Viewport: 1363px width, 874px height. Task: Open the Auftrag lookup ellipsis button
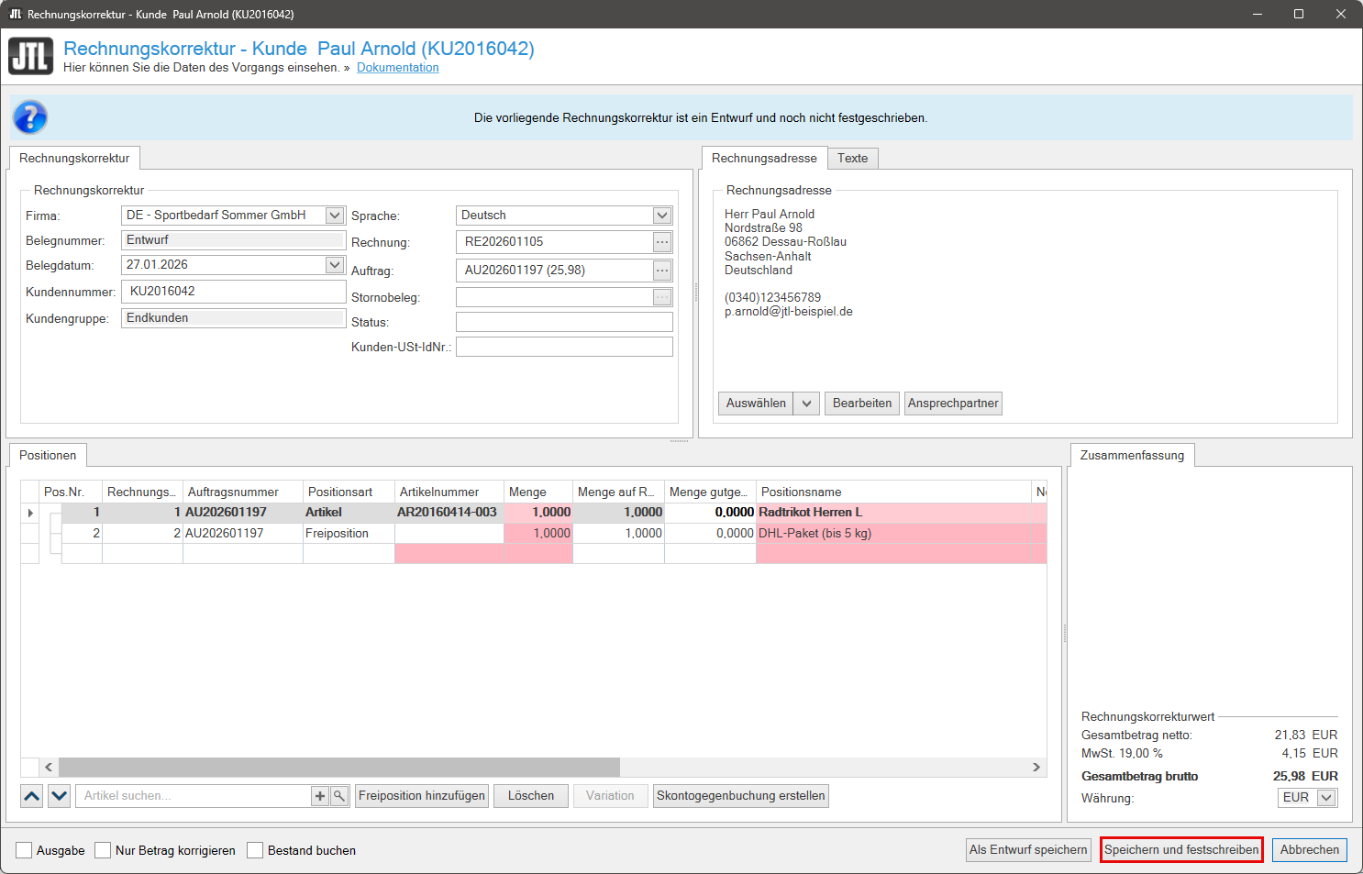662,271
